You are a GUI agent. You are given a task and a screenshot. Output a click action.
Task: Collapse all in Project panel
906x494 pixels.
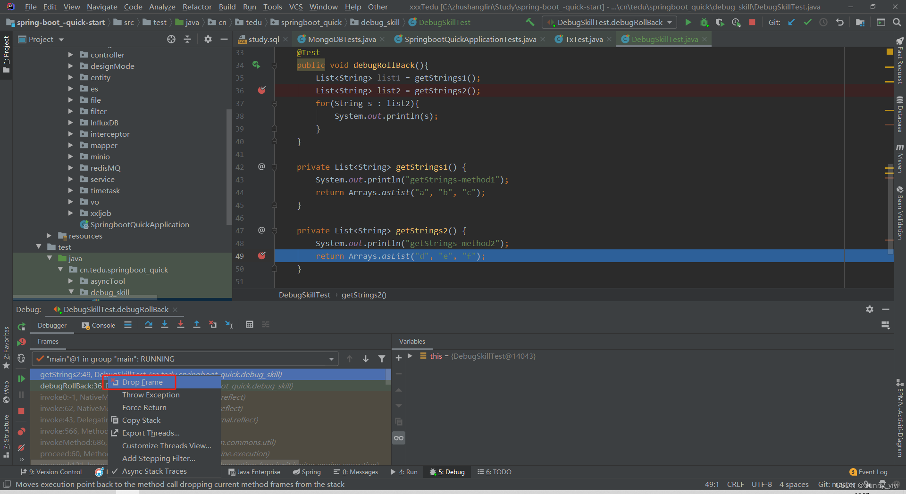pos(187,39)
